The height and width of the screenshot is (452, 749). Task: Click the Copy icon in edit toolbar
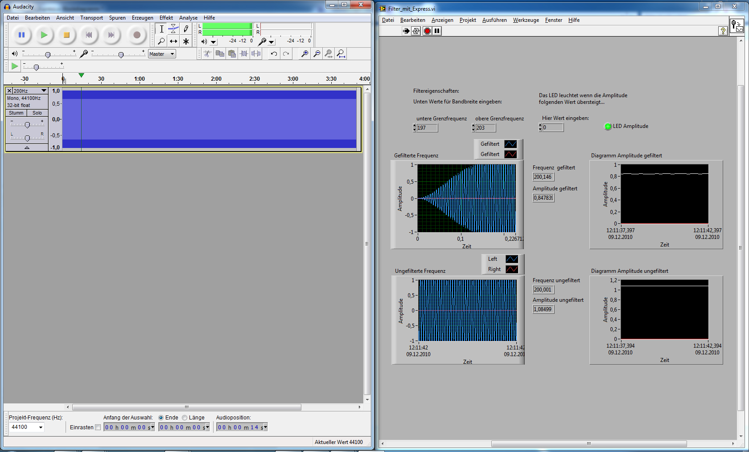click(x=220, y=53)
